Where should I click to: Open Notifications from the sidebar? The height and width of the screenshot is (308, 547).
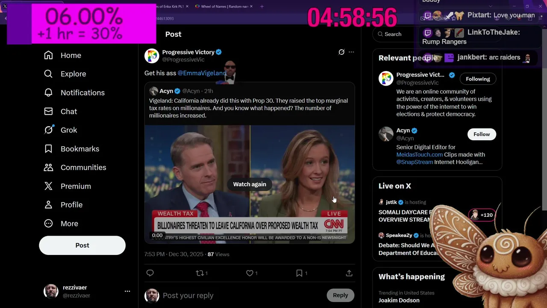point(74,92)
